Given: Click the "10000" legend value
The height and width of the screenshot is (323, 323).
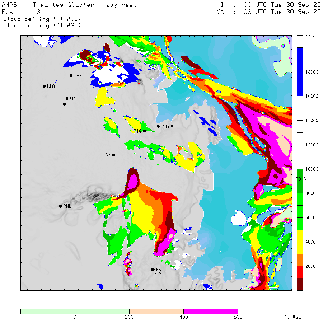Looking at the screenshot, I should (x=312, y=169).
